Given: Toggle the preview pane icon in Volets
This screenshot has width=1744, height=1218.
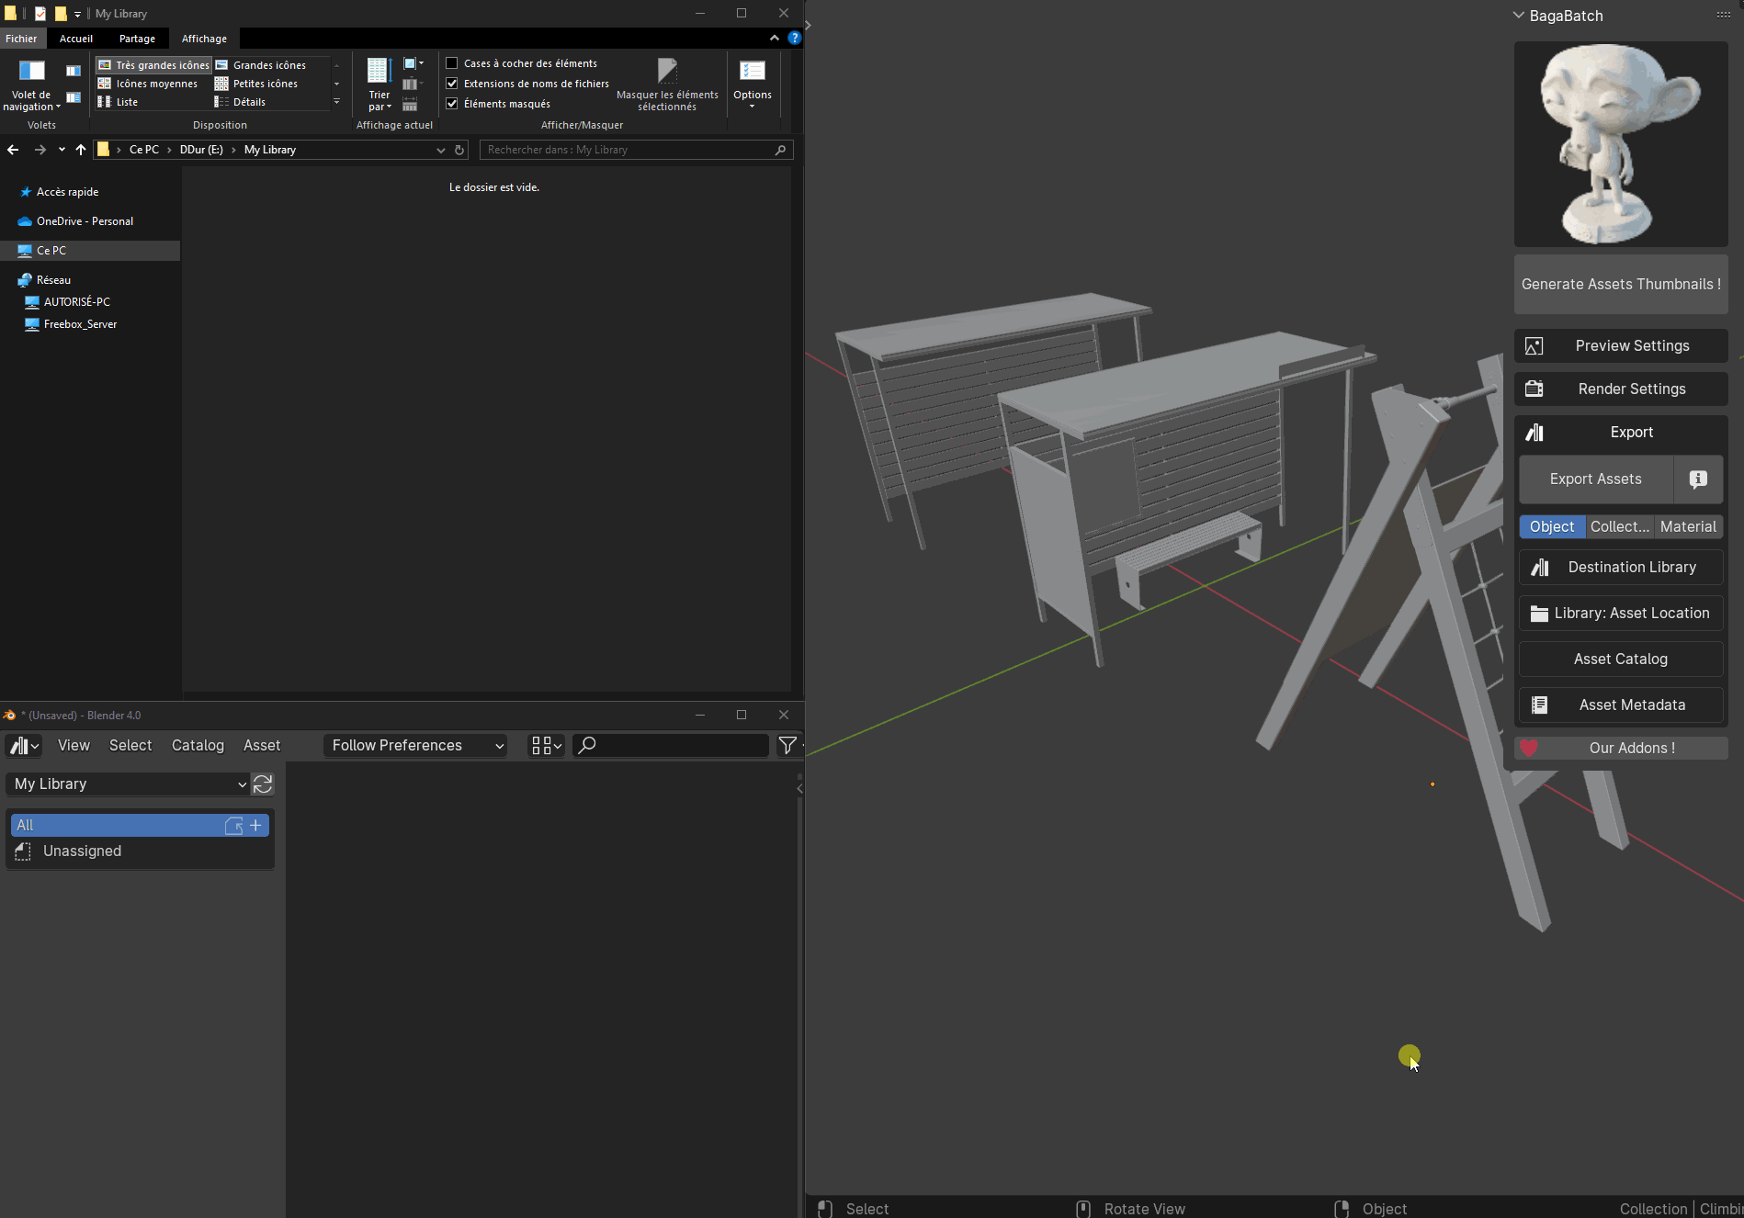Looking at the screenshot, I should tap(74, 71).
